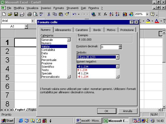This screenshot has width=166, height=124.
Task: Click the New workbook icon
Action: click(4, 14)
